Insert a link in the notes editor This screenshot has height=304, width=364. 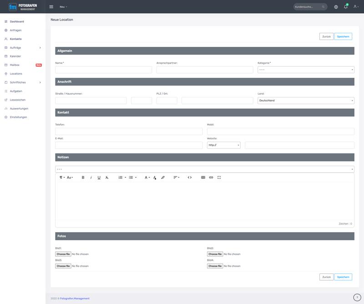211,177
